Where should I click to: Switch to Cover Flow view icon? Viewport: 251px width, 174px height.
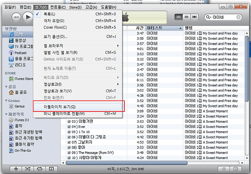(x=194, y=17)
